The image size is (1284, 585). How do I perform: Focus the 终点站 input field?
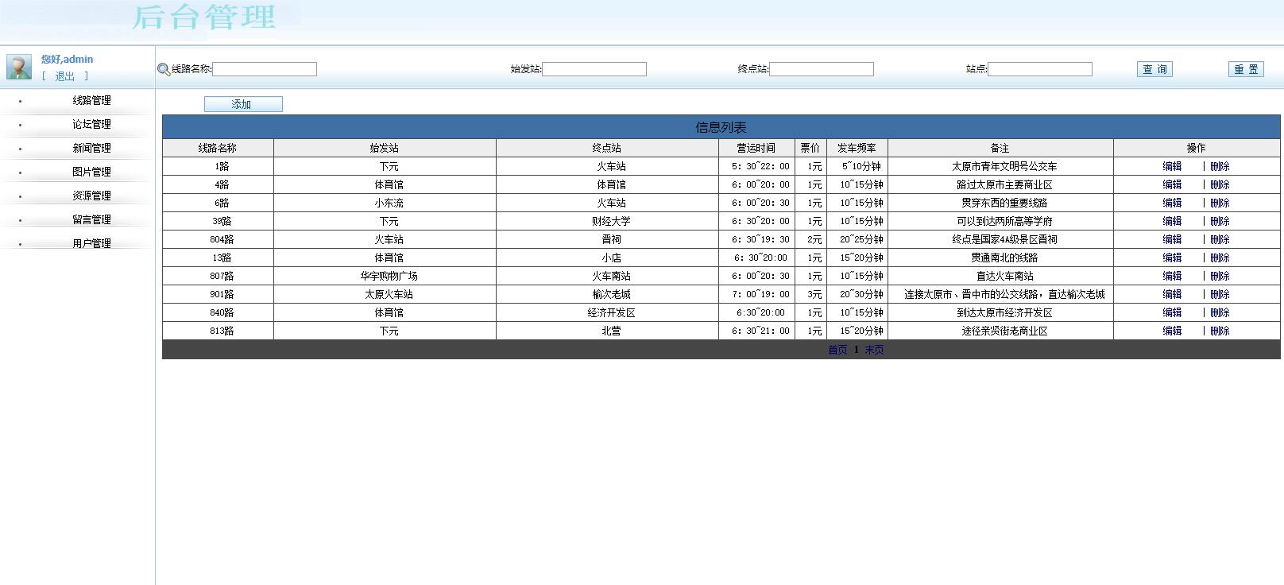822,69
